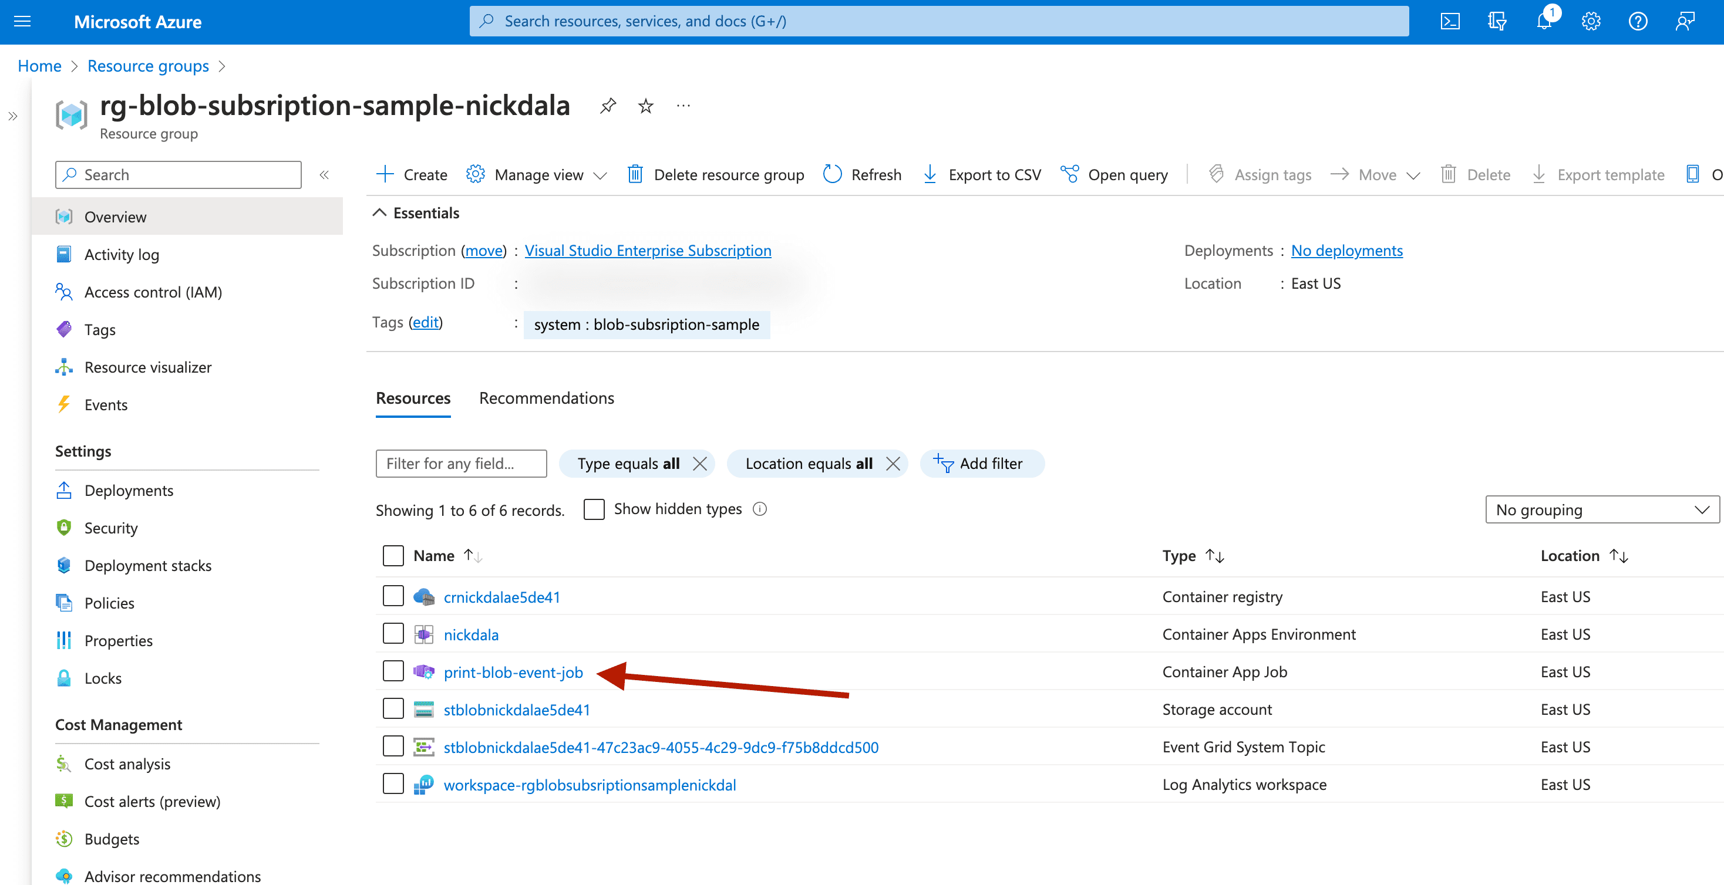This screenshot has height=885, width=1724.
Task: Open the more options ellipsis beside title
Action: [683, 106]
